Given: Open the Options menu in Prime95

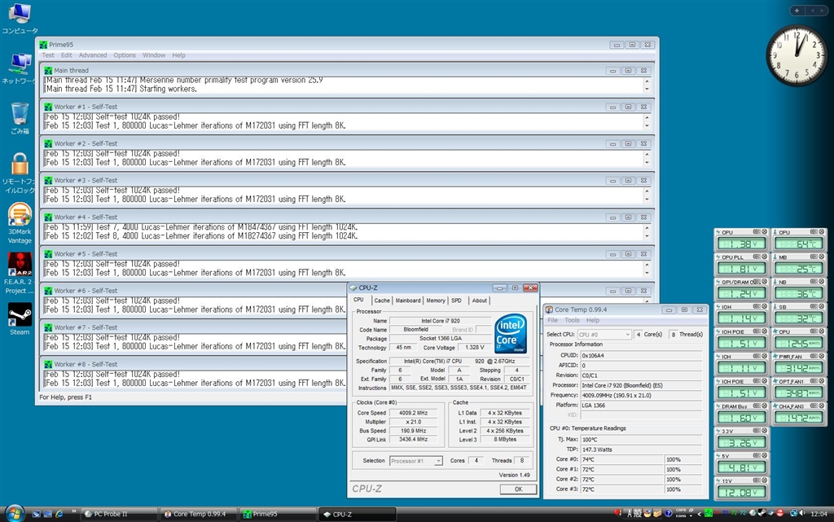Looking at the screenshot, I should click(125, 55).
